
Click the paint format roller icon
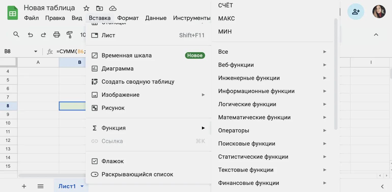pyautogui.click(x=69, y=35)
